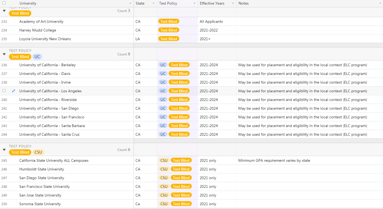
Task: Select the Harvey Mudd College cell
Action: coord(76,30)
